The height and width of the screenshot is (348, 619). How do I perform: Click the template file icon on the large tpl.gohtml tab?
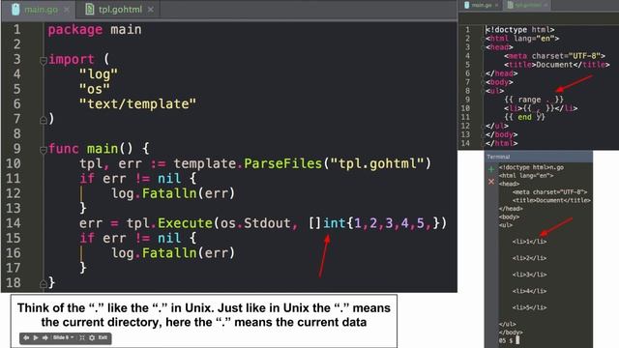tap(90, 10)
